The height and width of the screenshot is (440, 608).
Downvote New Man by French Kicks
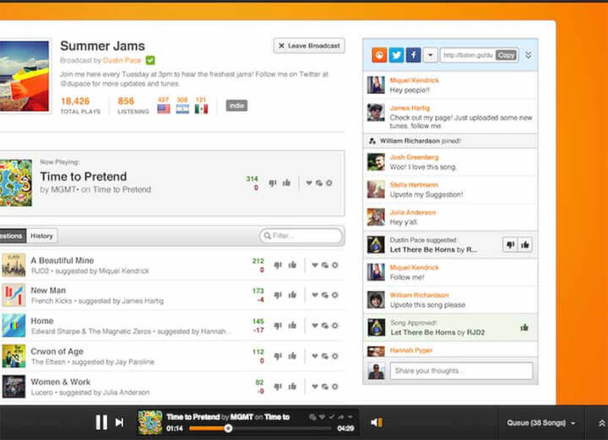[278, 295]
